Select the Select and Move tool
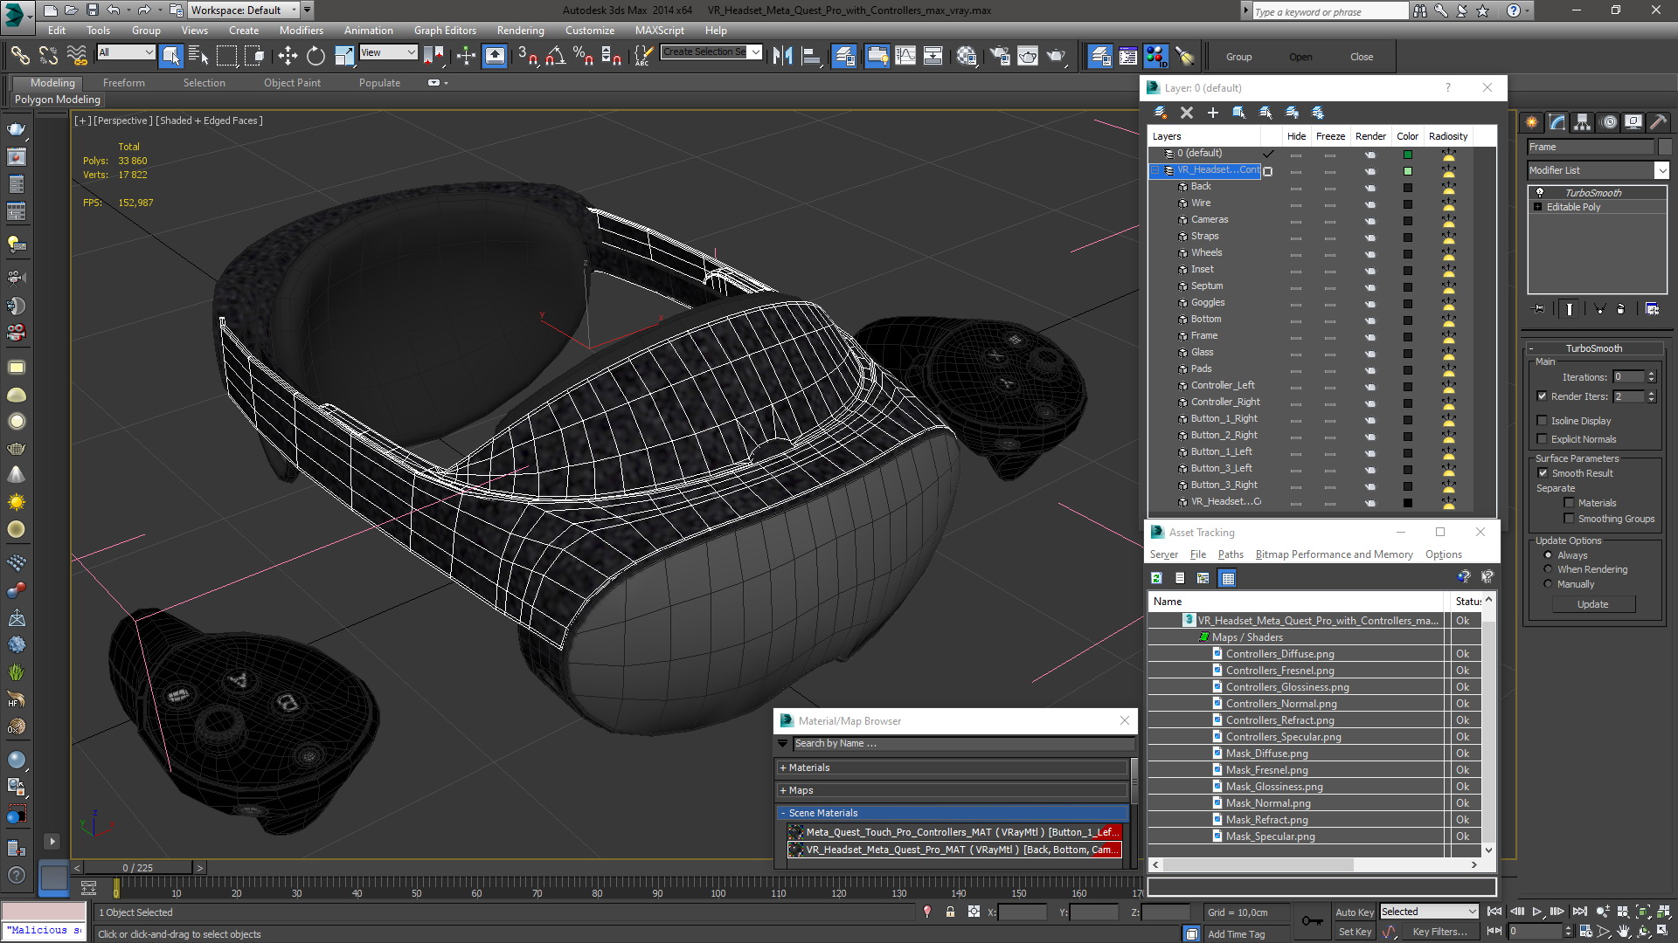Image resolution: width=1678 pixels, height=943 pixels. point(288,56)
